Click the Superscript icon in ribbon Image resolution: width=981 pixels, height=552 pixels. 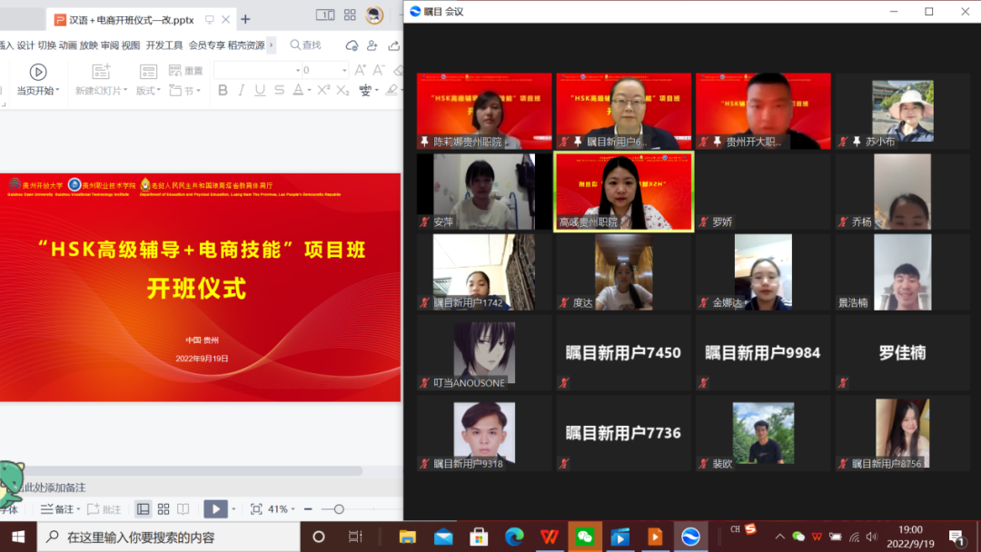coord(322,90)
